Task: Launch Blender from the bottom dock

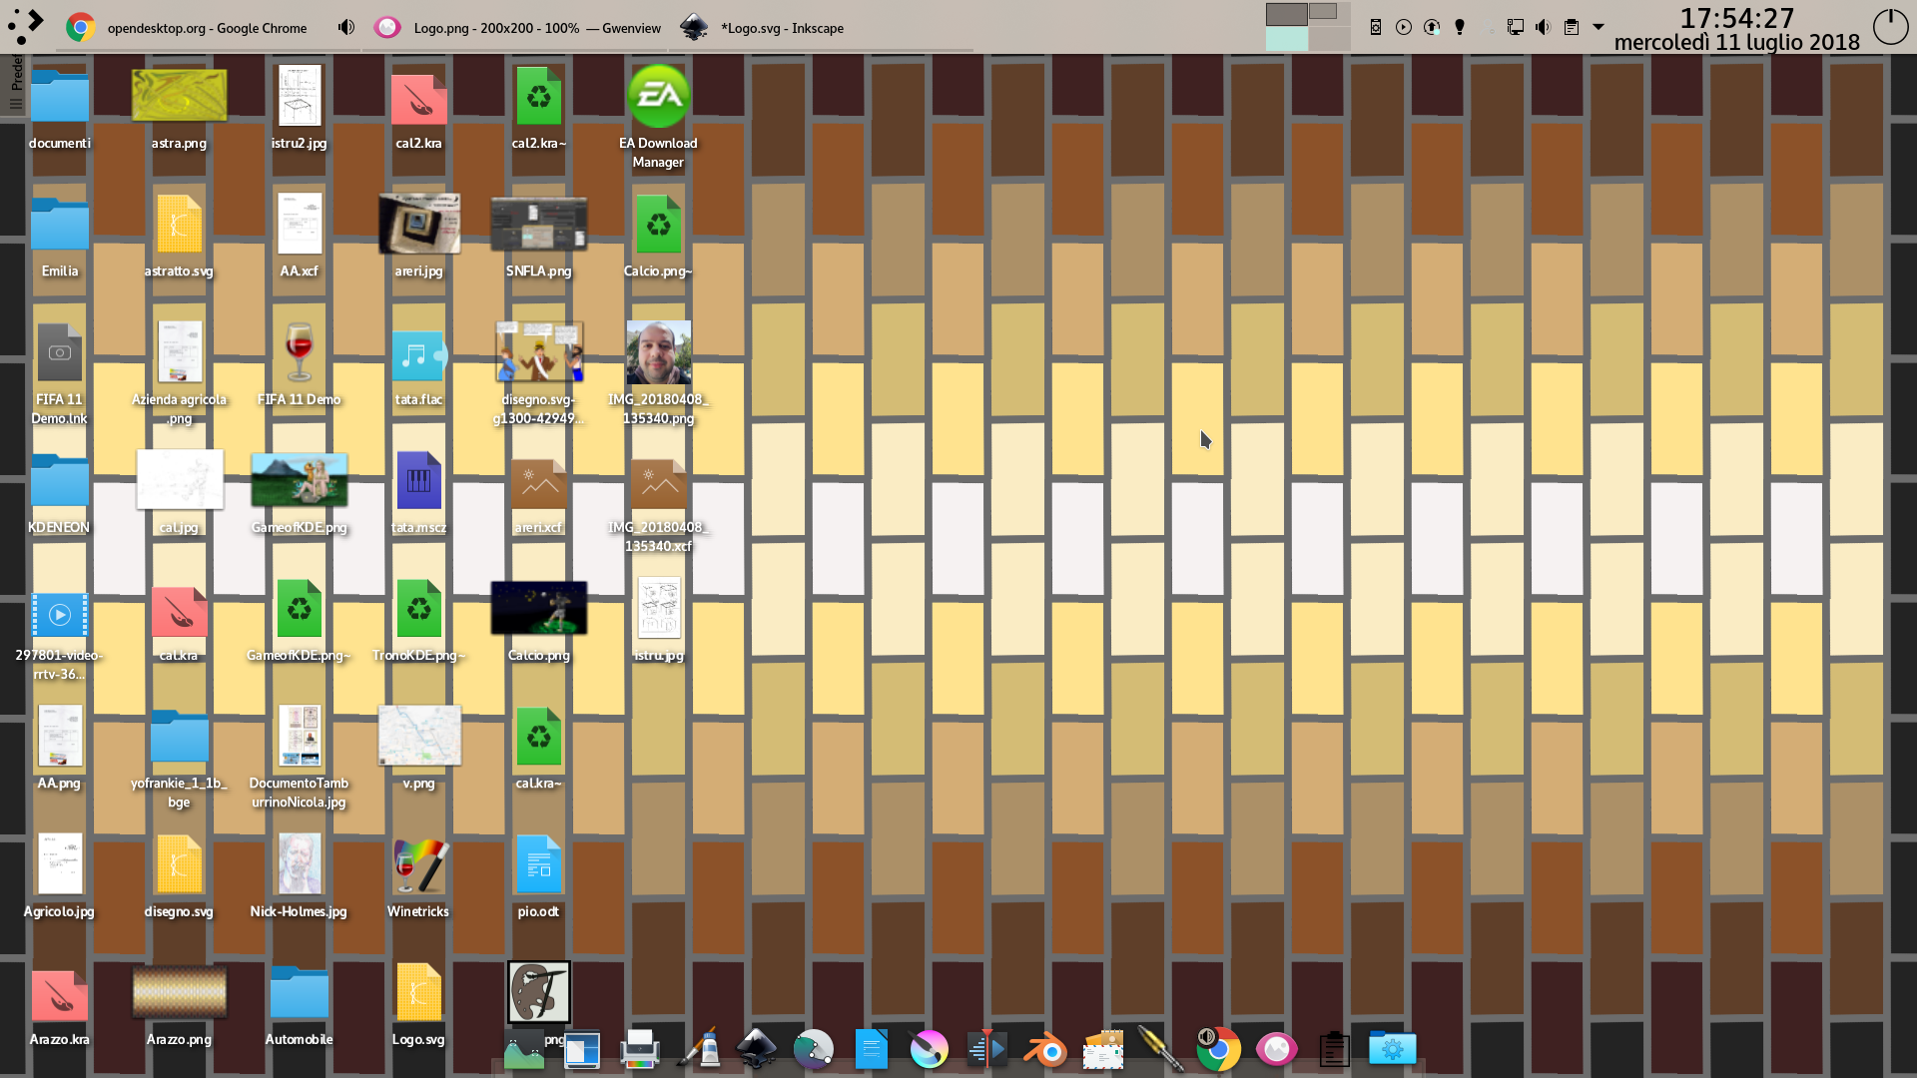Action: tap(1045, 1049)
